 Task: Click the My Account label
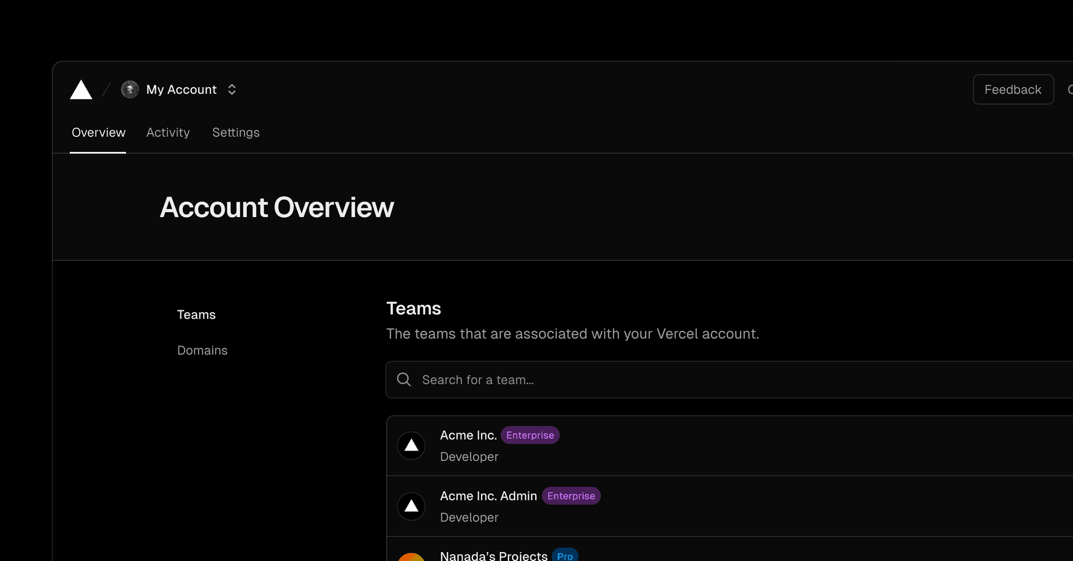(181, 89)
